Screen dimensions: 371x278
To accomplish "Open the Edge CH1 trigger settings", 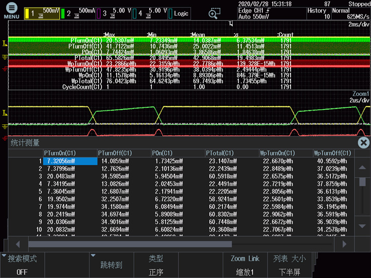I will (x=271, y=14).
